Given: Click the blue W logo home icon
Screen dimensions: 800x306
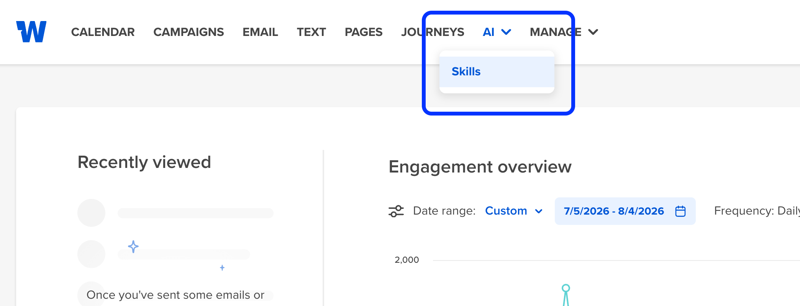Looking at the screenshot, I should (31, 32).
